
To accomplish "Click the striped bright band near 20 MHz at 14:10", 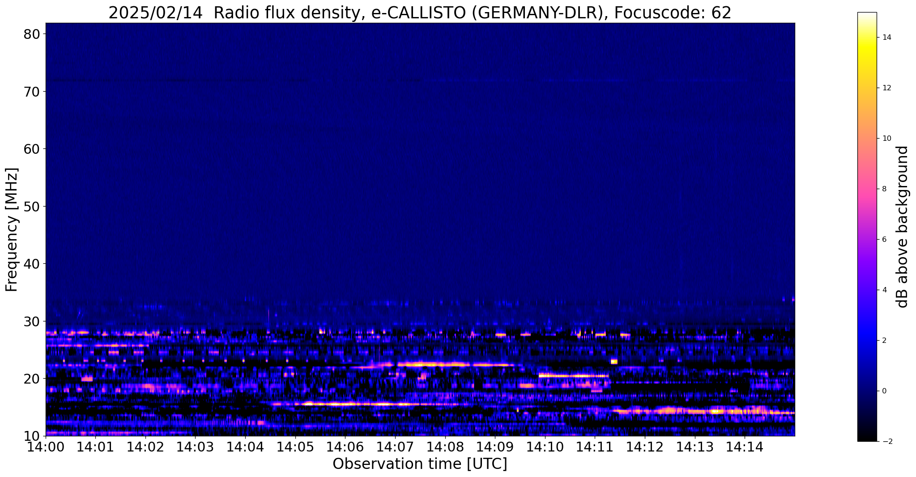I will click(x=574, y=376).
